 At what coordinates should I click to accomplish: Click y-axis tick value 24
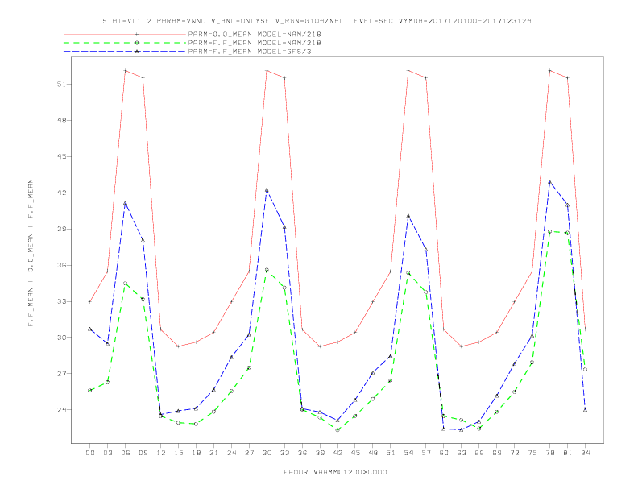pyautogui.click(x=62, y=409)
